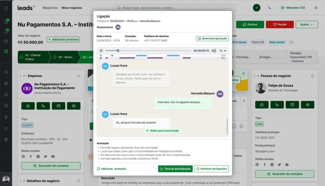325x186 pixels.
Task: Click eye button in Pessoa do negócio panel
Action: click(x=307, y=105)
